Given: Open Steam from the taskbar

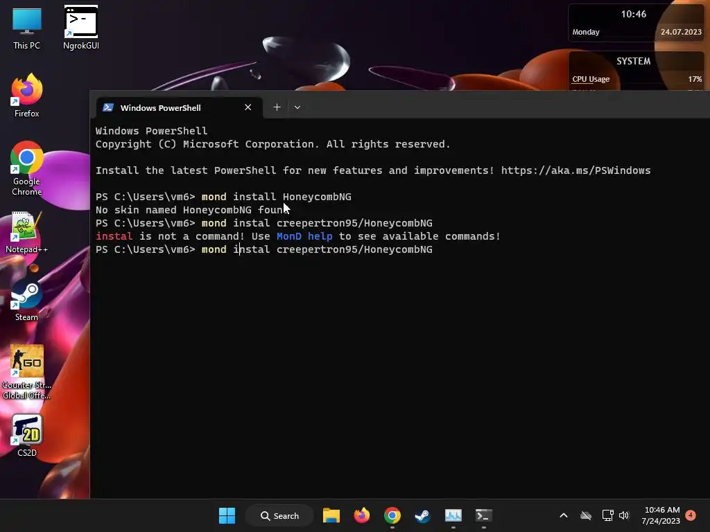Looking at the screenshot, I should pyautogui.click(x=422, y=515).
